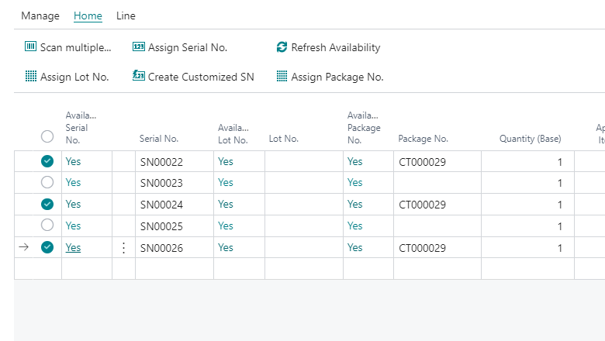This screenshot has height=341, width=605.
Task: Click the Package No. cell for SN00023
Action: click(437, 183)
